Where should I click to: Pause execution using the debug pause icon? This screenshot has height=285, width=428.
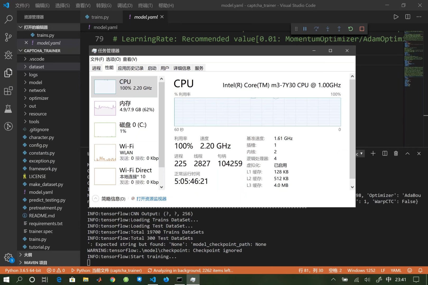coord(305,29)
